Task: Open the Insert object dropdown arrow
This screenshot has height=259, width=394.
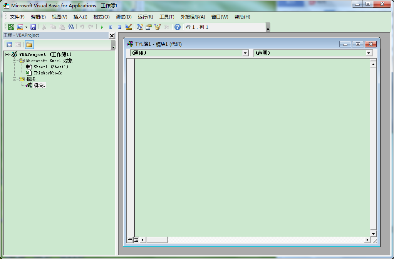Action: tap(26, 27)
